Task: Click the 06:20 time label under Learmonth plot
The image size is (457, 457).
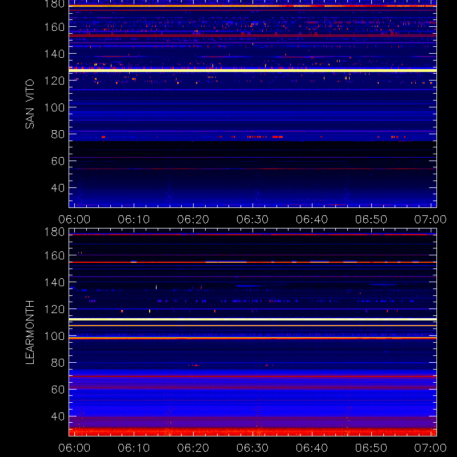Action: click(x=193, y=448)
